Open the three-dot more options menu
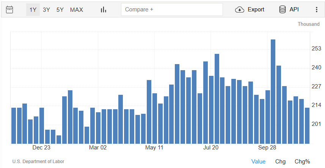This screenshot has width=325, height=168. [x=317, y=9]
